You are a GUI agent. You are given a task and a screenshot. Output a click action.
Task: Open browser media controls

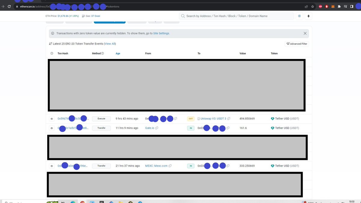pos(345,6)
